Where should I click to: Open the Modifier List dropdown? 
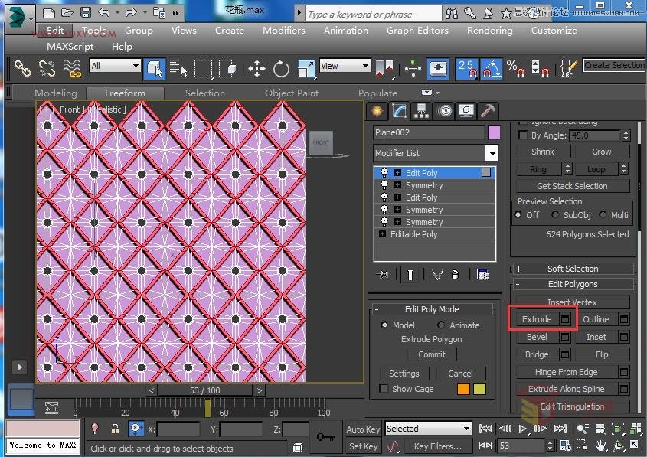(x=490, y=153)
